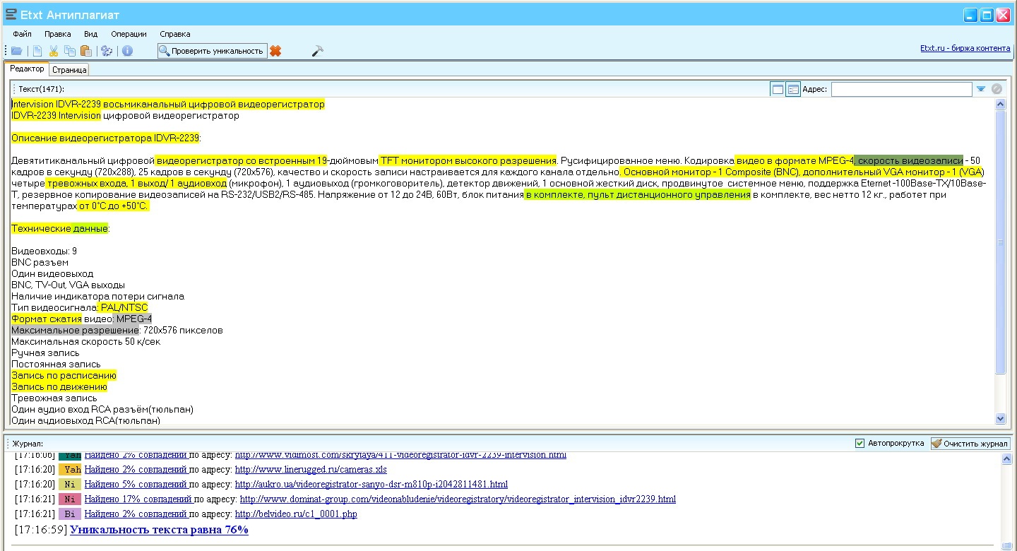Cancel the check with the red cross icon
The height and width of the screenshot is (551, 1017).
pyautogui.click(x=275, y=51)
